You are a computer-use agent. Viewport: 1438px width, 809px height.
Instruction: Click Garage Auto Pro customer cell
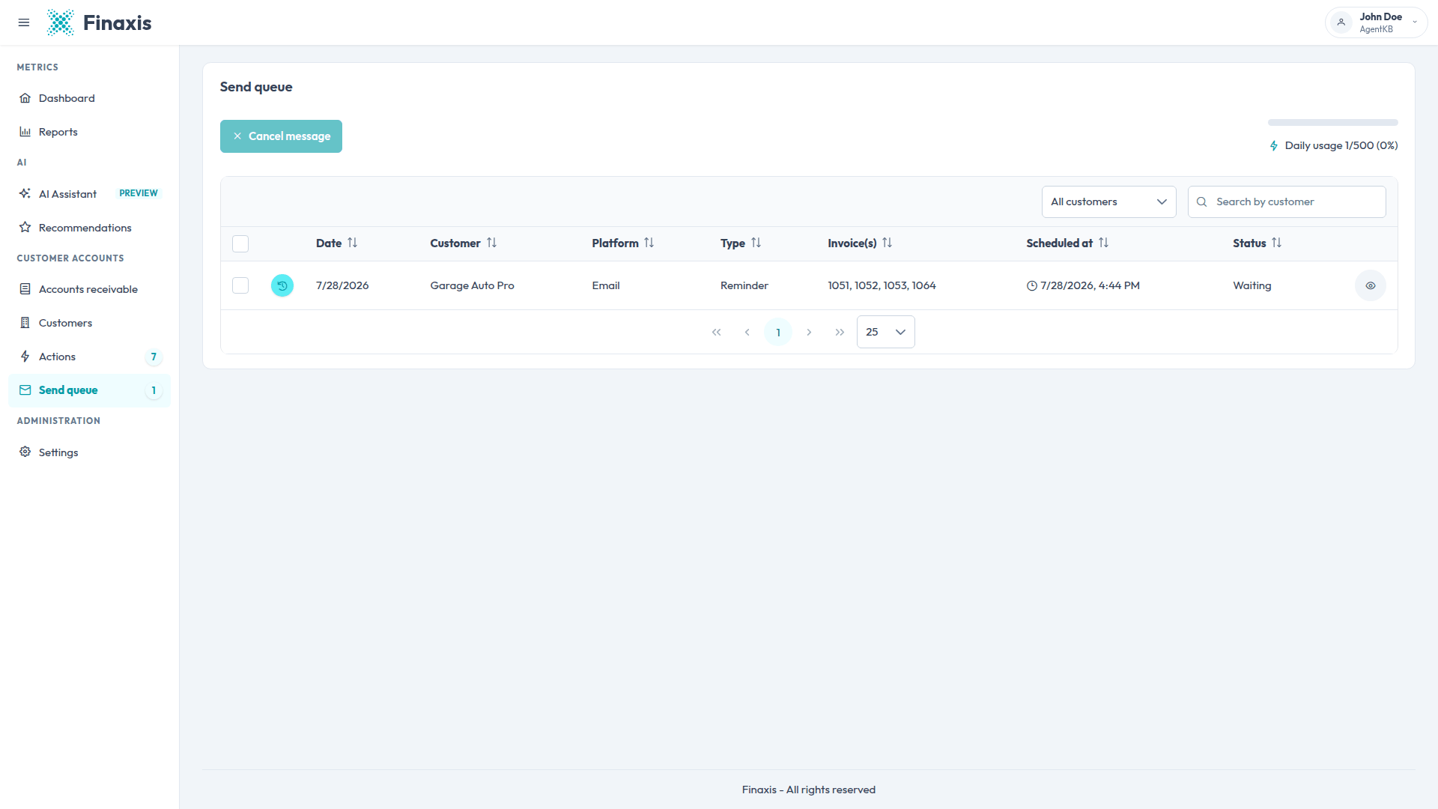tap(472, 285)
